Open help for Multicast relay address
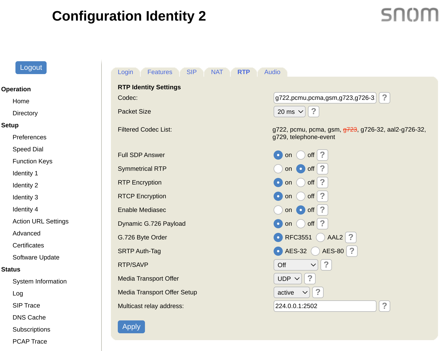 [x=384, y=306]
